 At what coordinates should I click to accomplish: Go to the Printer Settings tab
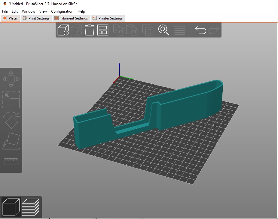click(x=108, y=18)
